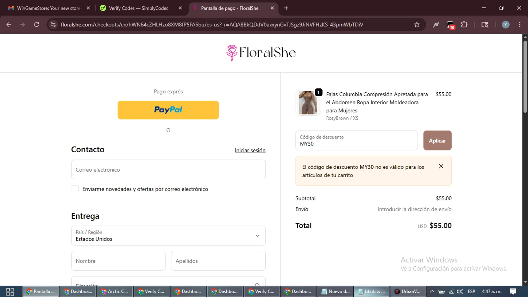Dismiss the invalid discount code message

(441, 166)
